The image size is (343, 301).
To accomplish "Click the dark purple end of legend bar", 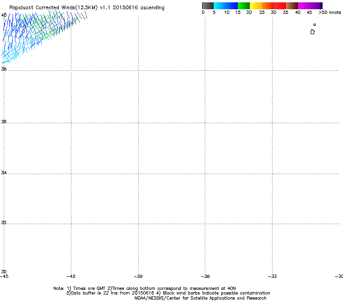I will [321, 6].
